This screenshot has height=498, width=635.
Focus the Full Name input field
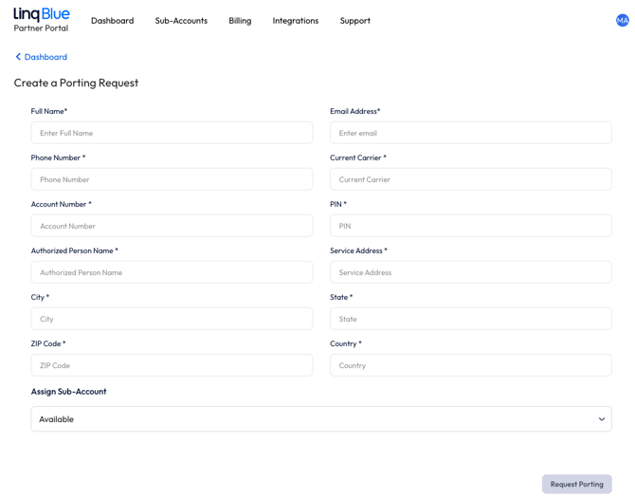tap(172, 133)
